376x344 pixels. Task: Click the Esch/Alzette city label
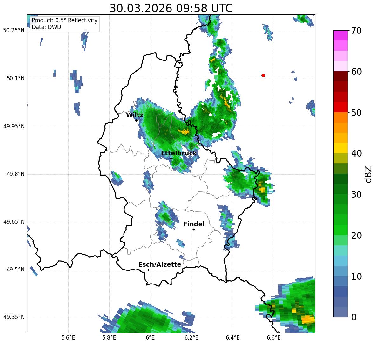tap(160, 264)
